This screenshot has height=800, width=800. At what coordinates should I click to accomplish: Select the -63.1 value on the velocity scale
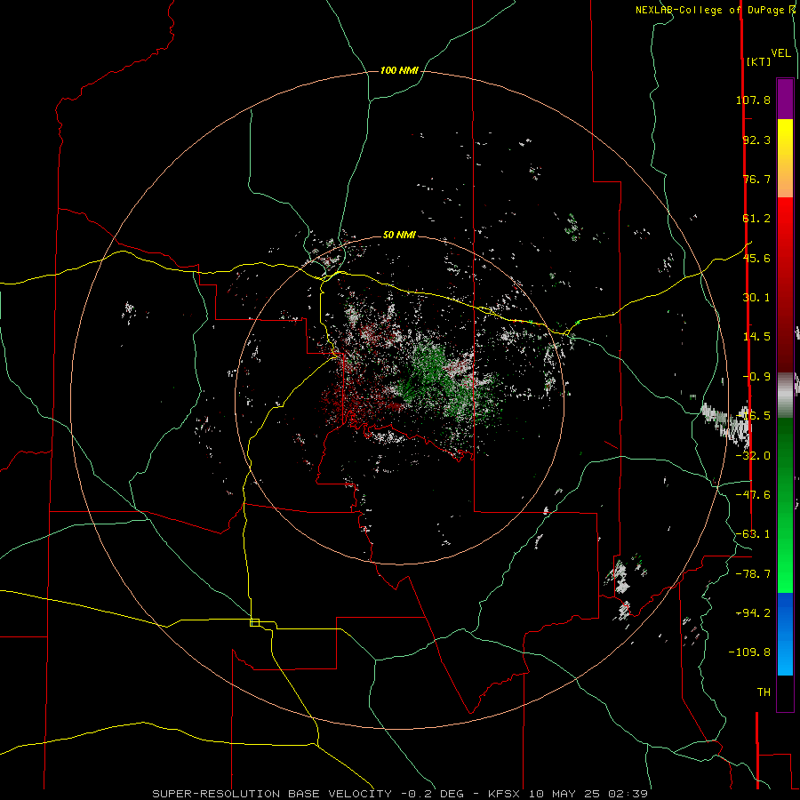(x=753, y=534)
